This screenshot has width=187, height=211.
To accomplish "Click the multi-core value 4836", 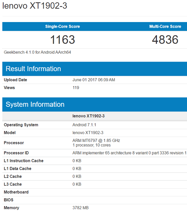I will click(x=165, y=39).
